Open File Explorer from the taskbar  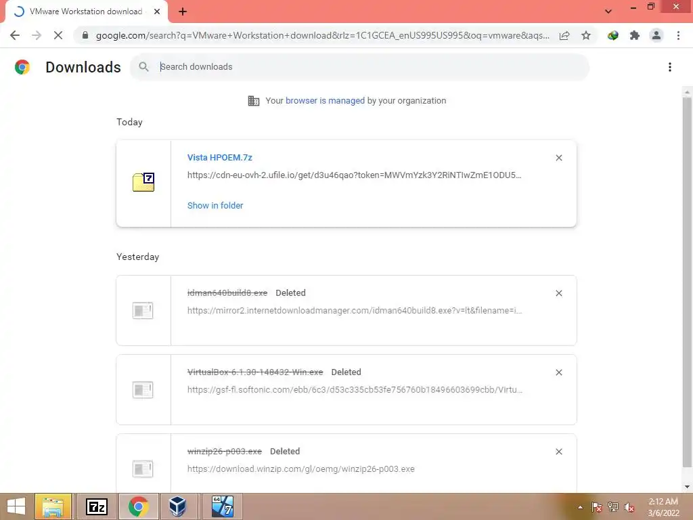[53, 506]
